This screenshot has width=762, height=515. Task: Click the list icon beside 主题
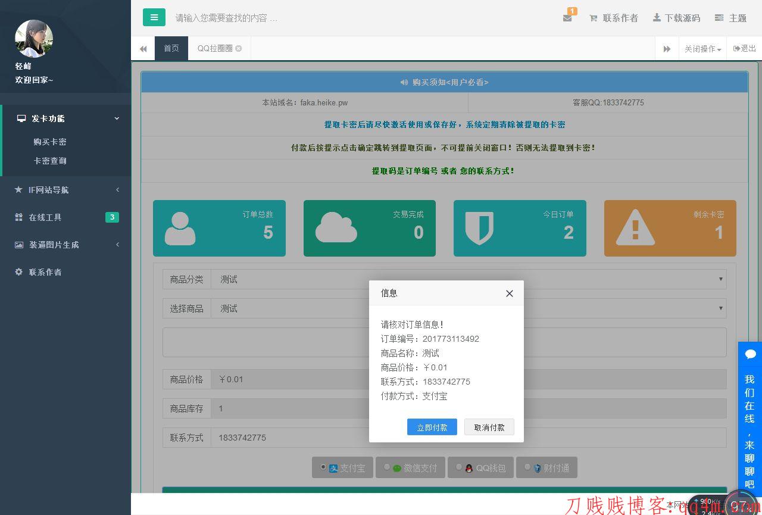point(719,18)
